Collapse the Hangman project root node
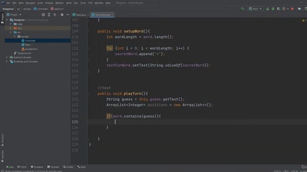This screenshot has height=172, width=307. click(7, 20)
